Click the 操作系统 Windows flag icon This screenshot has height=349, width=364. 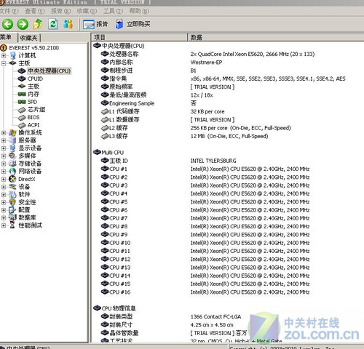[x=12, y=133]
